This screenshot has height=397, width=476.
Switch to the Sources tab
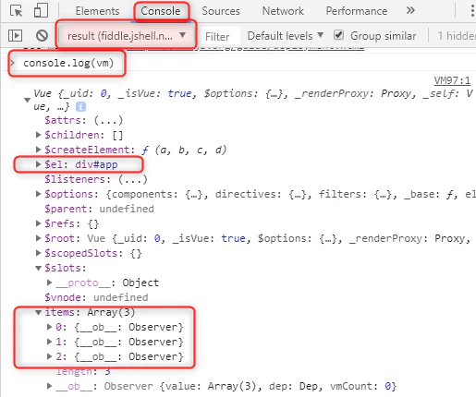[221, 11]
